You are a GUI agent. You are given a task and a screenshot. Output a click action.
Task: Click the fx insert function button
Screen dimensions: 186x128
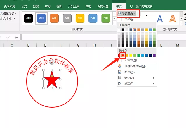(x=16, y=37)
